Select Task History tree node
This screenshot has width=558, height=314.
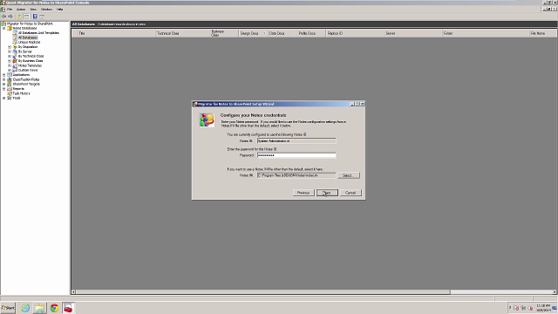pos(21,93)
